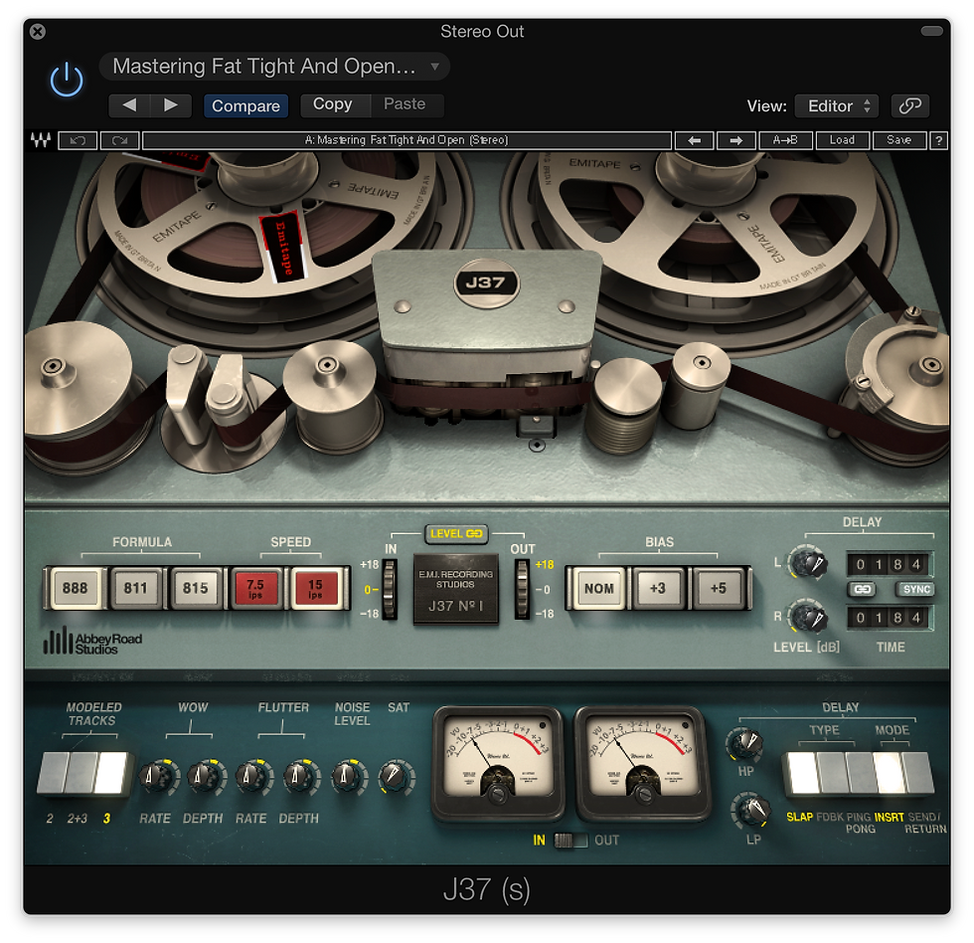Choose FDBK delay type
974x943 pixels.
click(x=831, y=773)
